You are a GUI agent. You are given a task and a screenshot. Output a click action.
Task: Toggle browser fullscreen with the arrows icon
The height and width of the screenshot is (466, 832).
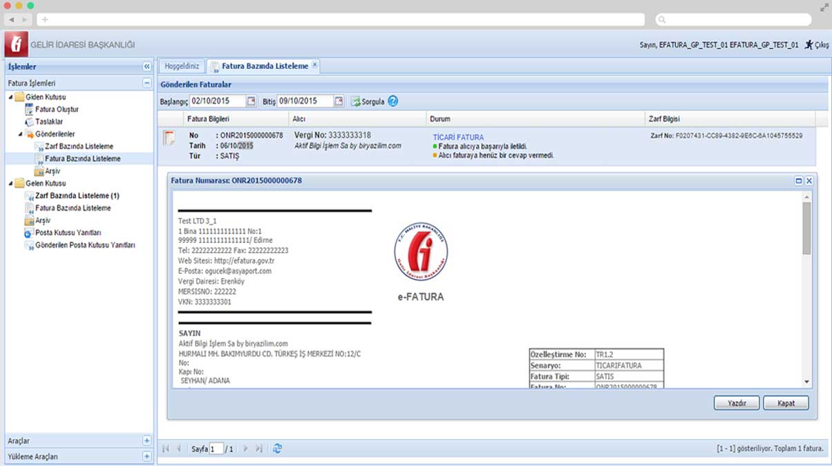coord(824,6)
